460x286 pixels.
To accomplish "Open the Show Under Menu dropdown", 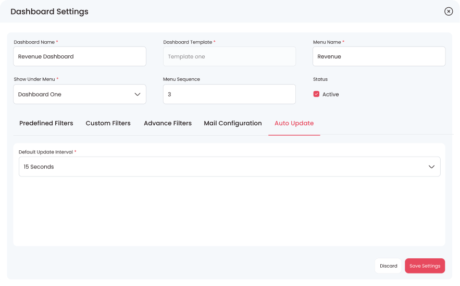I will coord(79,94).
